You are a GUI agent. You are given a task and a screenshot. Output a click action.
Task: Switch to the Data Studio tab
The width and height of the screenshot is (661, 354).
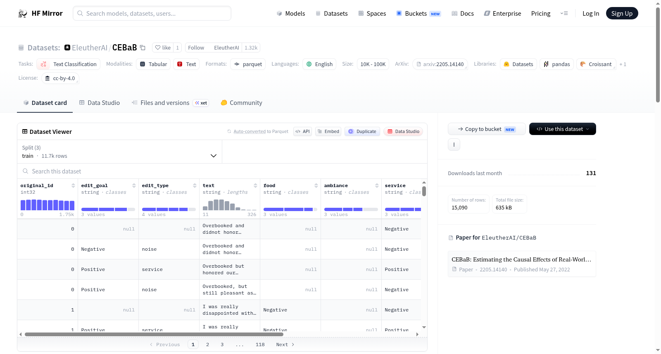(x=100, y=103)
